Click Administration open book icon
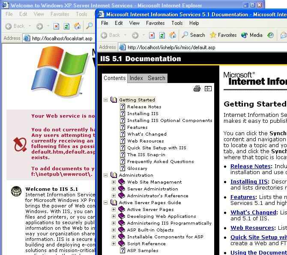 tap(114, 175)
